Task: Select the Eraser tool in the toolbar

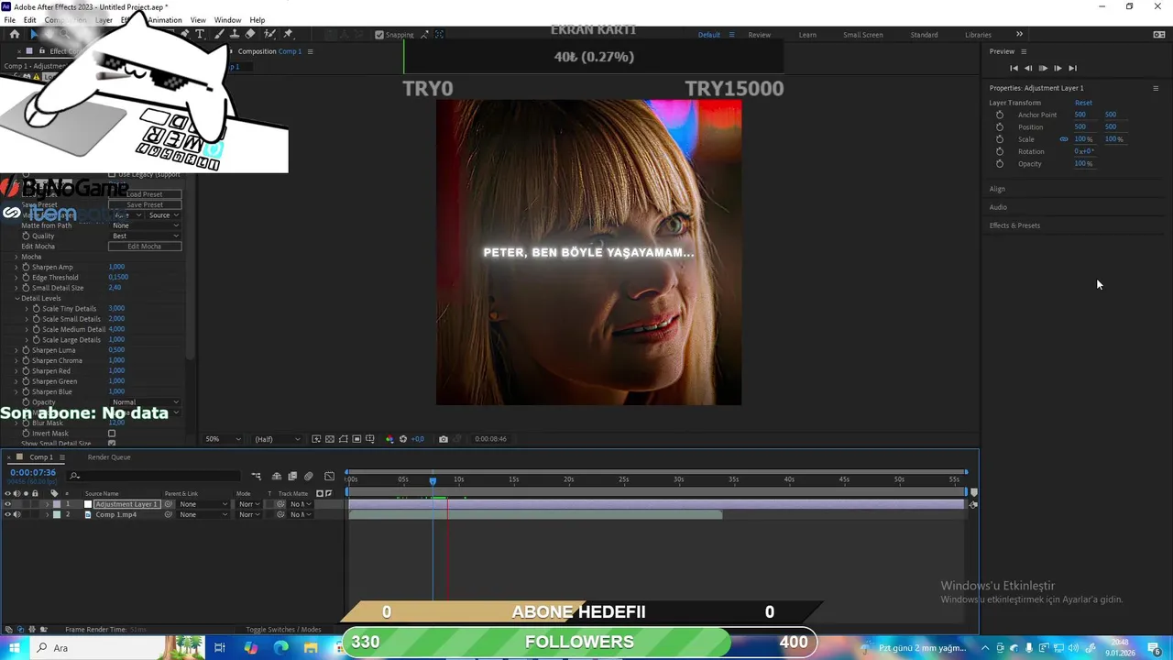Action: (250, 34)
